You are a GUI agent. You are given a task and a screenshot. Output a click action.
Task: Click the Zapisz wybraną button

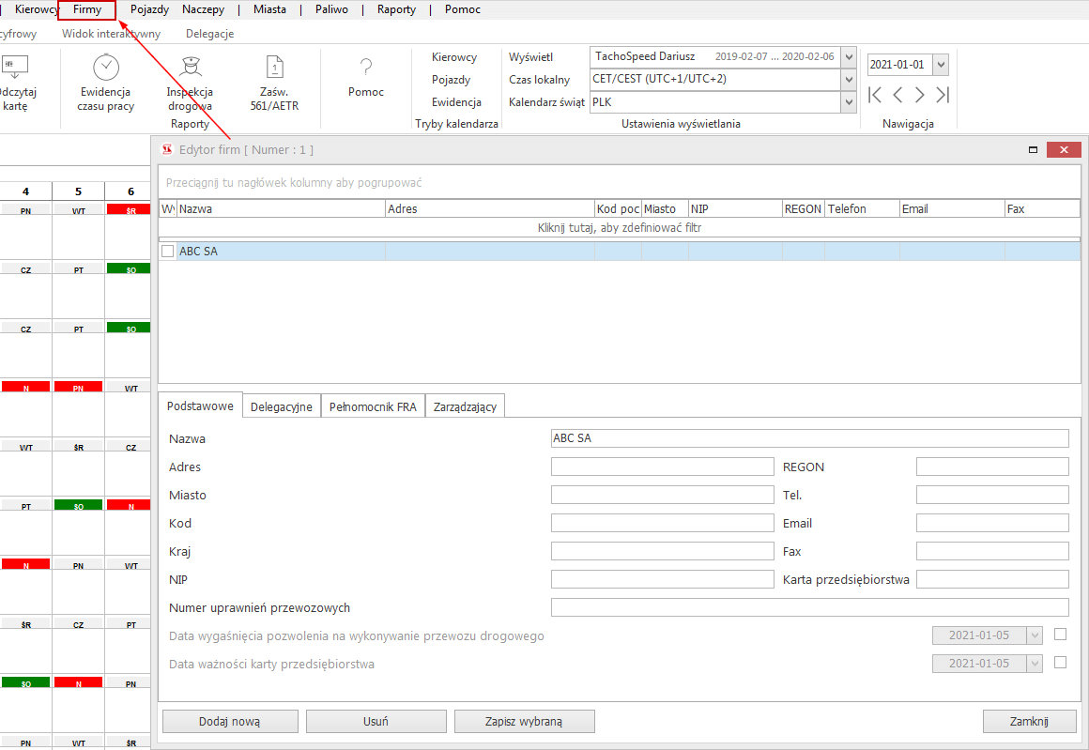[524, 722]
